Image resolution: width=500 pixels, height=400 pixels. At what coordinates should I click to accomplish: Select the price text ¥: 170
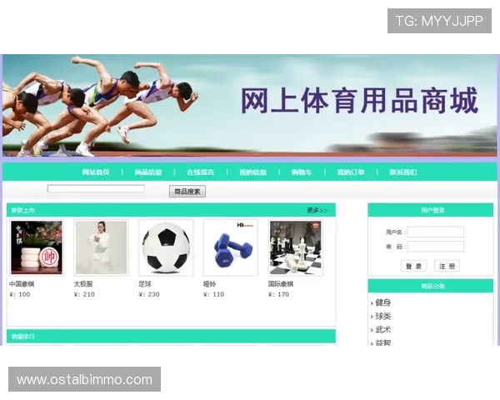(x=279, y=294)
